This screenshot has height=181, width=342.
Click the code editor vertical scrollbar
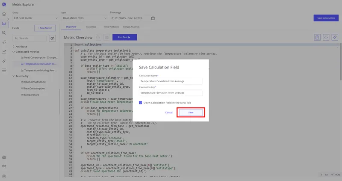340,62
